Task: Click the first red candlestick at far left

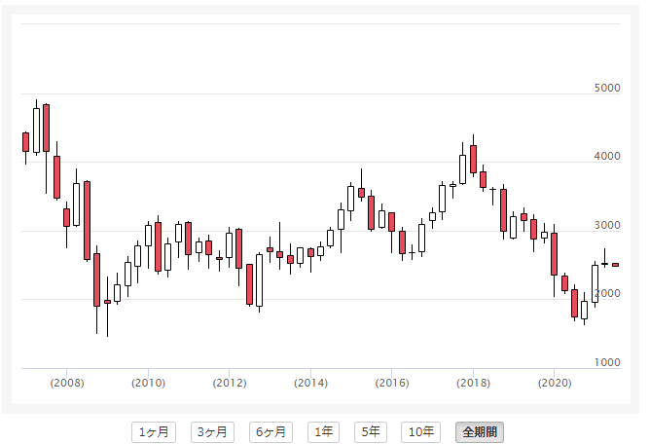Action: pyautogui.click(x=25, y=142)
